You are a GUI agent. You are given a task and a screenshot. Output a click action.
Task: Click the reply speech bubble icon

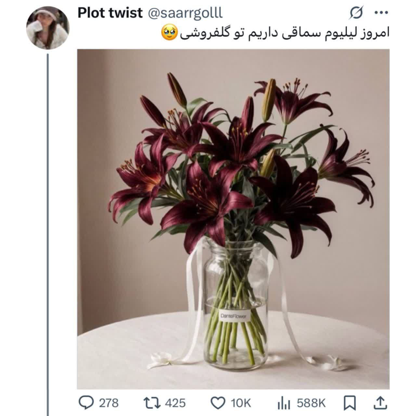(86, 402)
